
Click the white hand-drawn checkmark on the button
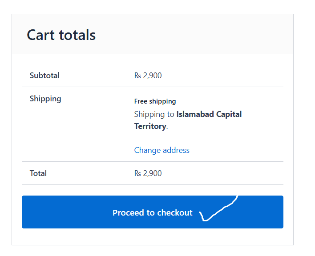click(219, 209)
